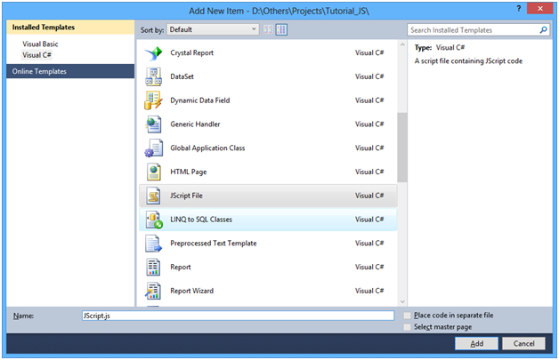Switch to medium icons list view

click(281, 29)
